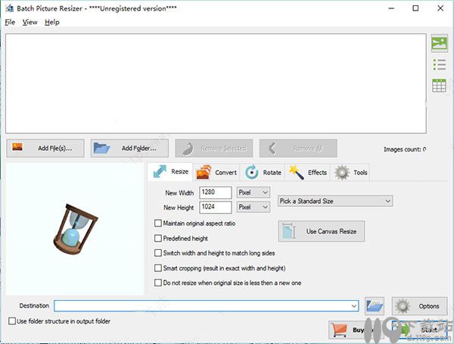Click the Images count: 0 label
The height and width of the screenshot is (344, 454).
pyautogui.click(x=405, y=149)
